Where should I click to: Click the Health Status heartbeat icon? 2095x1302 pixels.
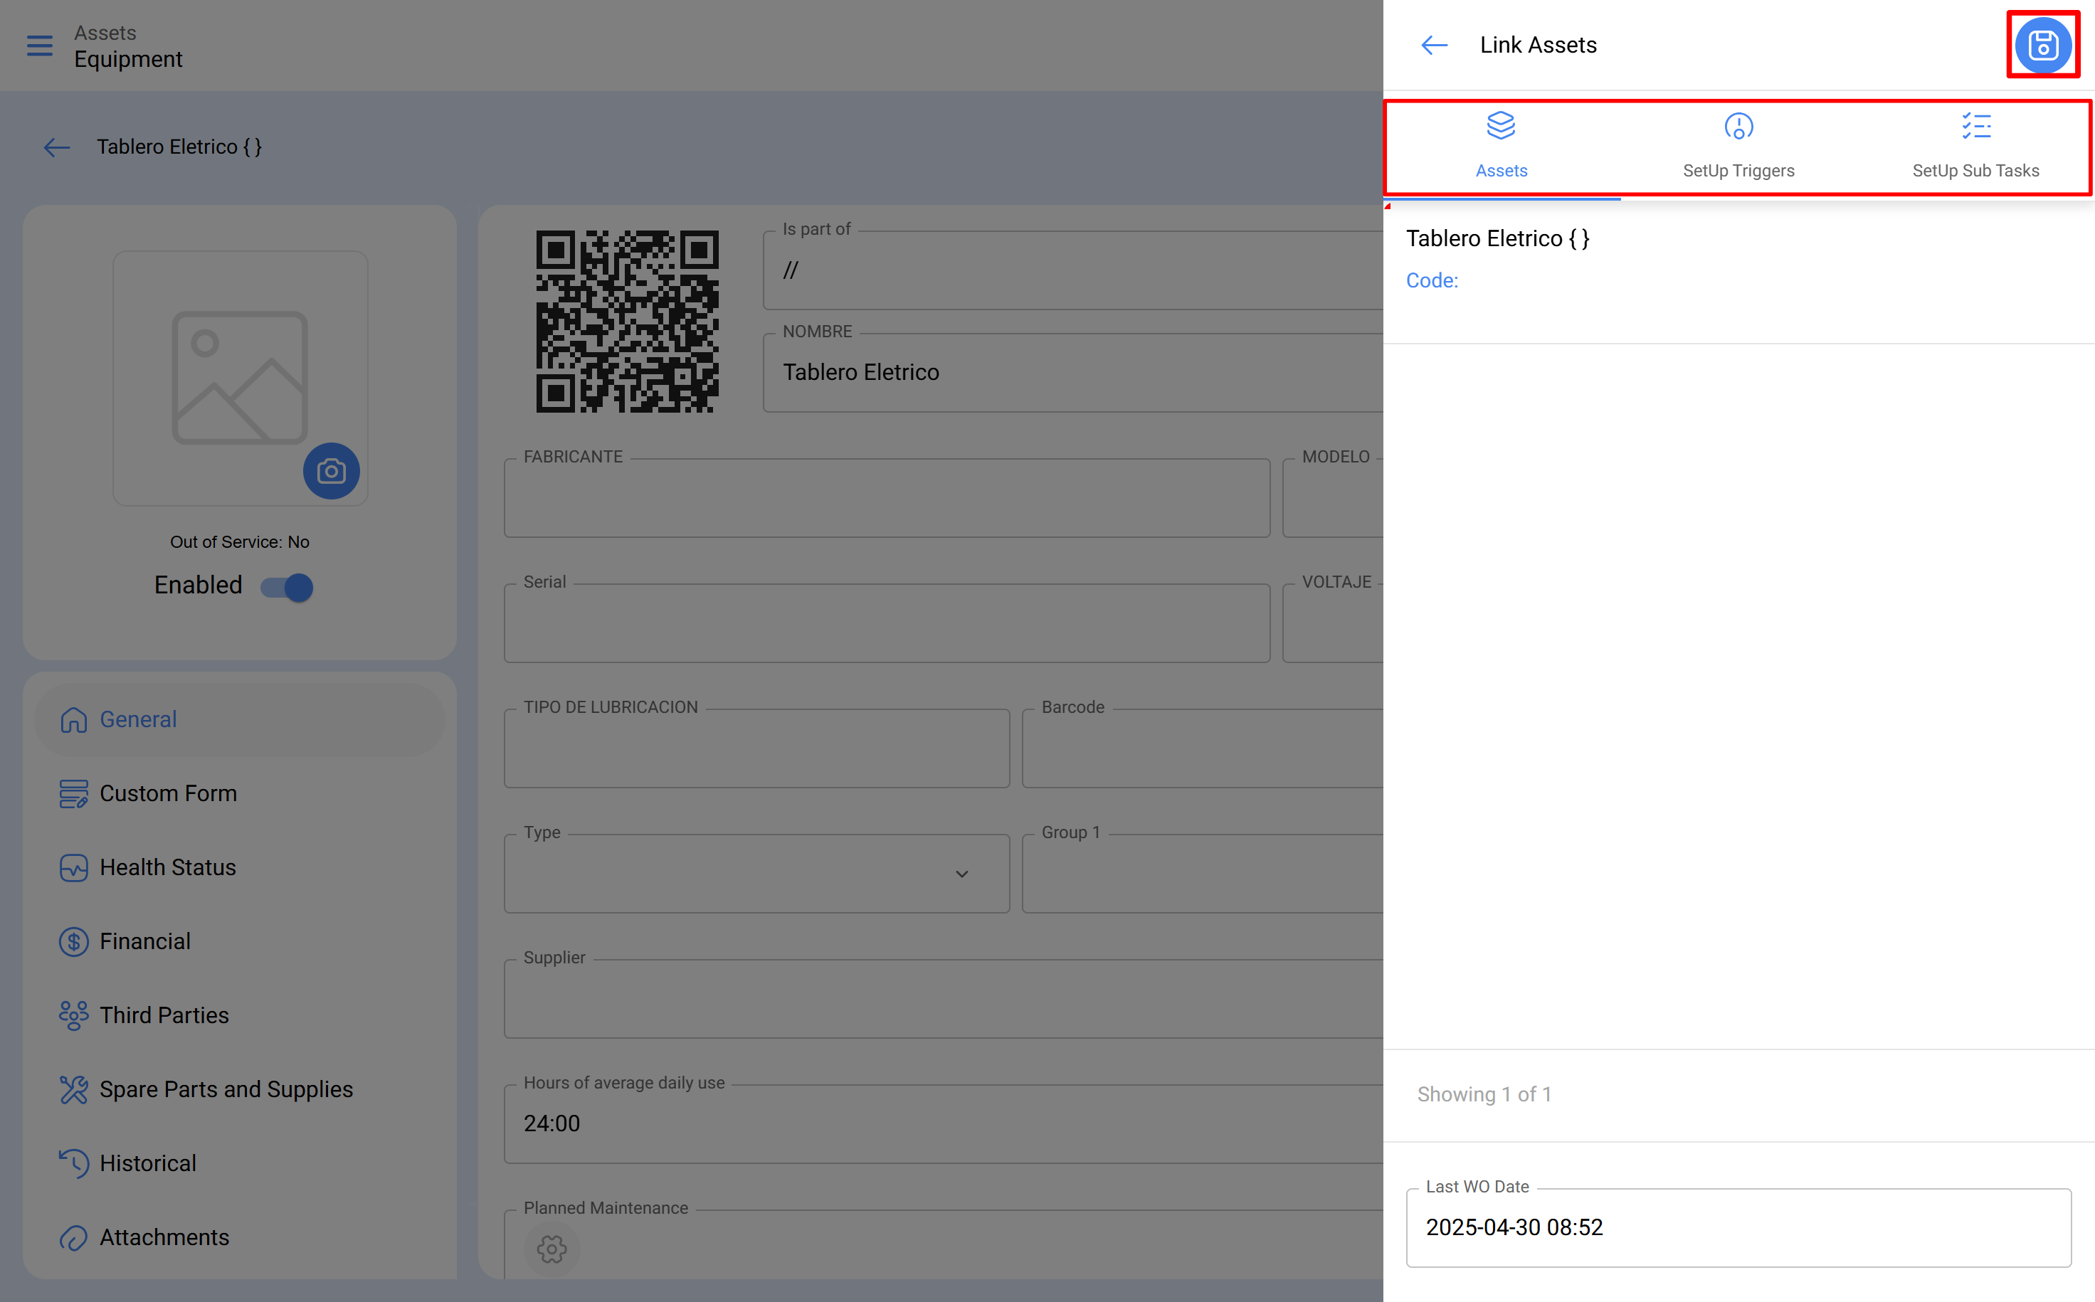(x=74, y=868)
